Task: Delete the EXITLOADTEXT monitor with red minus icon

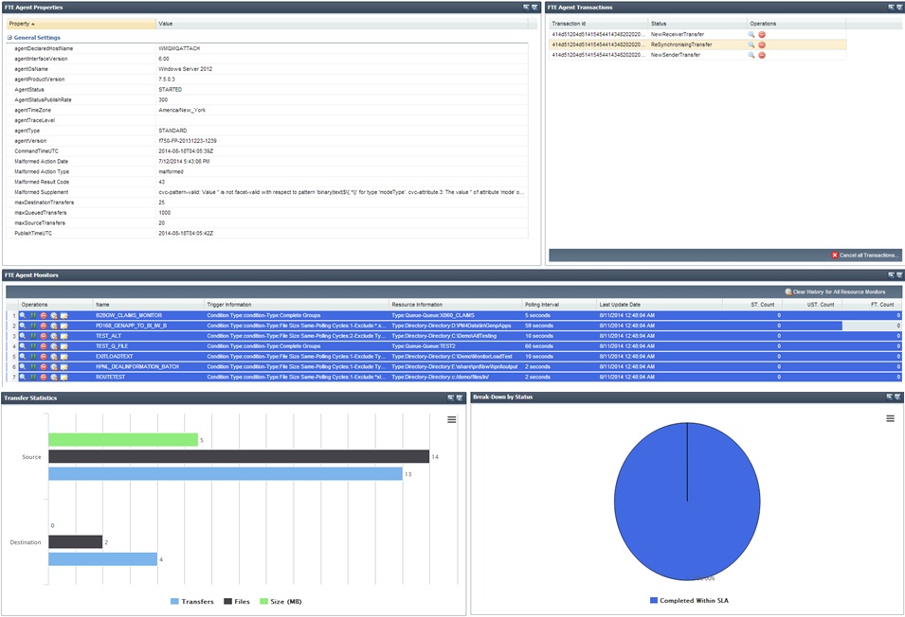Action: [x=44, y=357]
